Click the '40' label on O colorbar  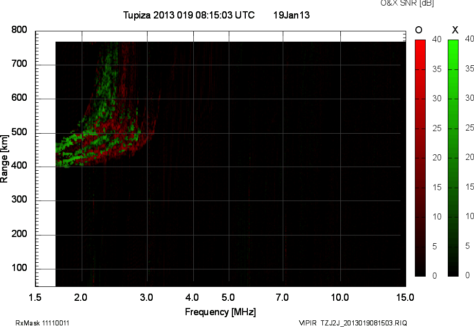pos(437,39)
